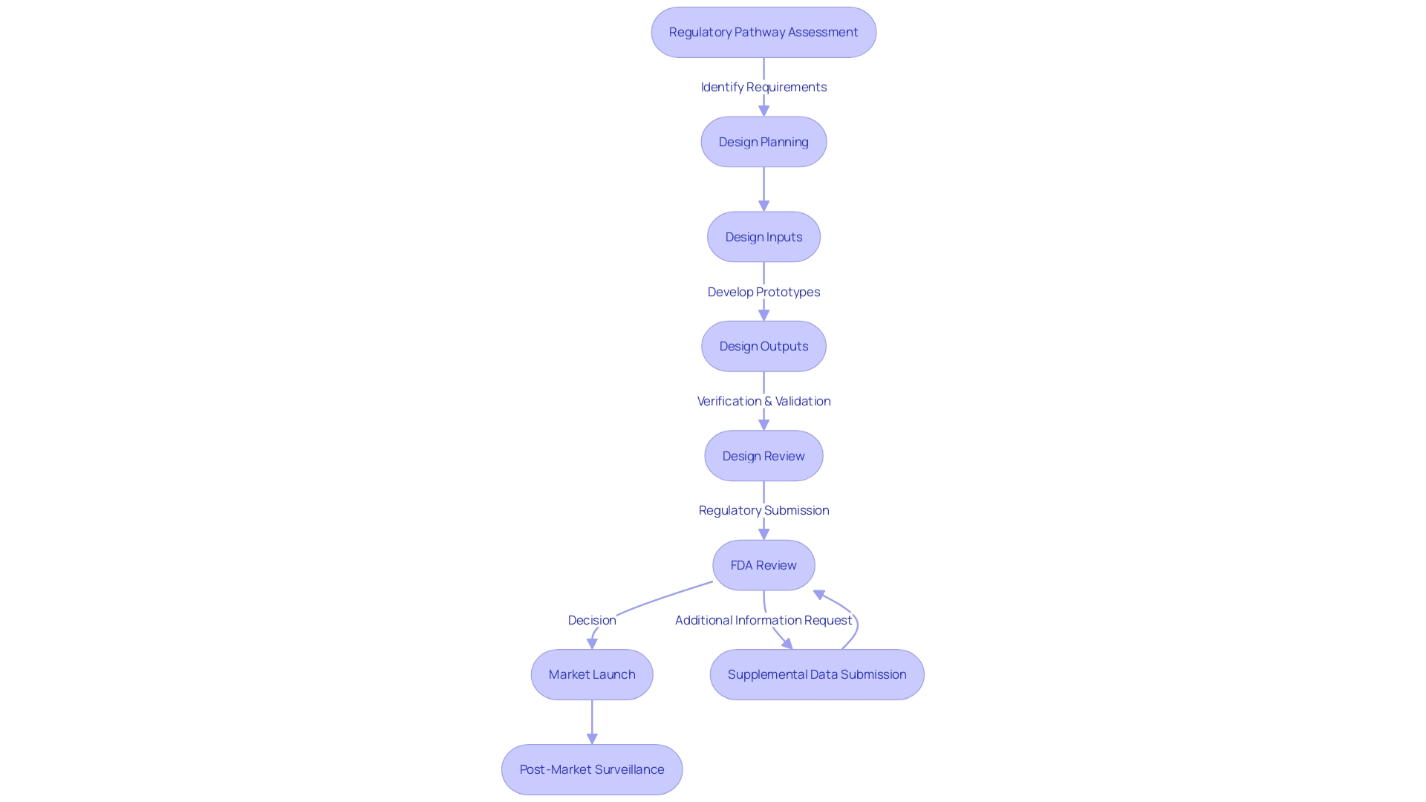
Task: Click the Design Inputs flowchart node
Action: click(764, 236)
